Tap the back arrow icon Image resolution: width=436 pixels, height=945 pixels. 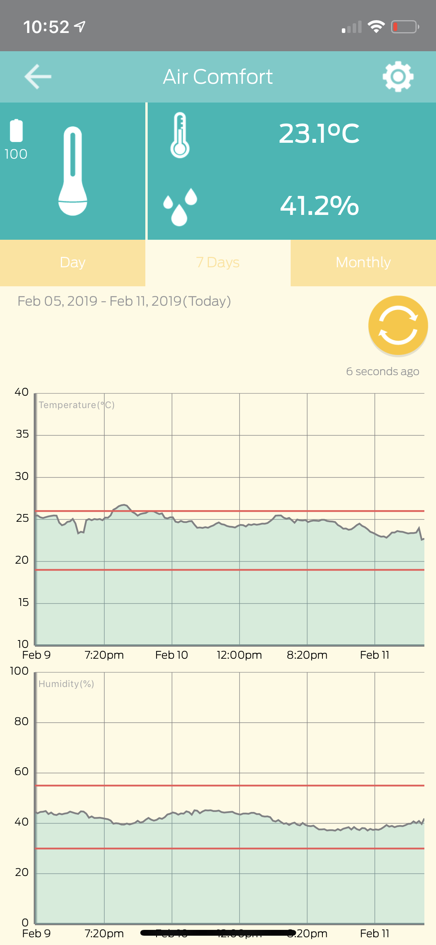click(38, 76)
